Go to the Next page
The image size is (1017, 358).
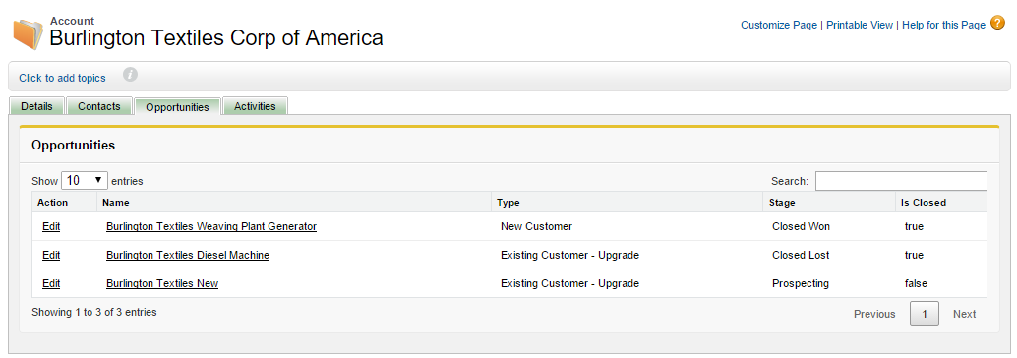point(965,314)
